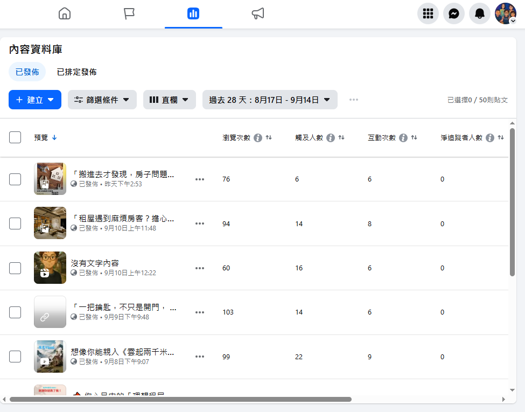
Task: Open the Pages flag icon
Action: pyautogui.click(x=129, y=14)
